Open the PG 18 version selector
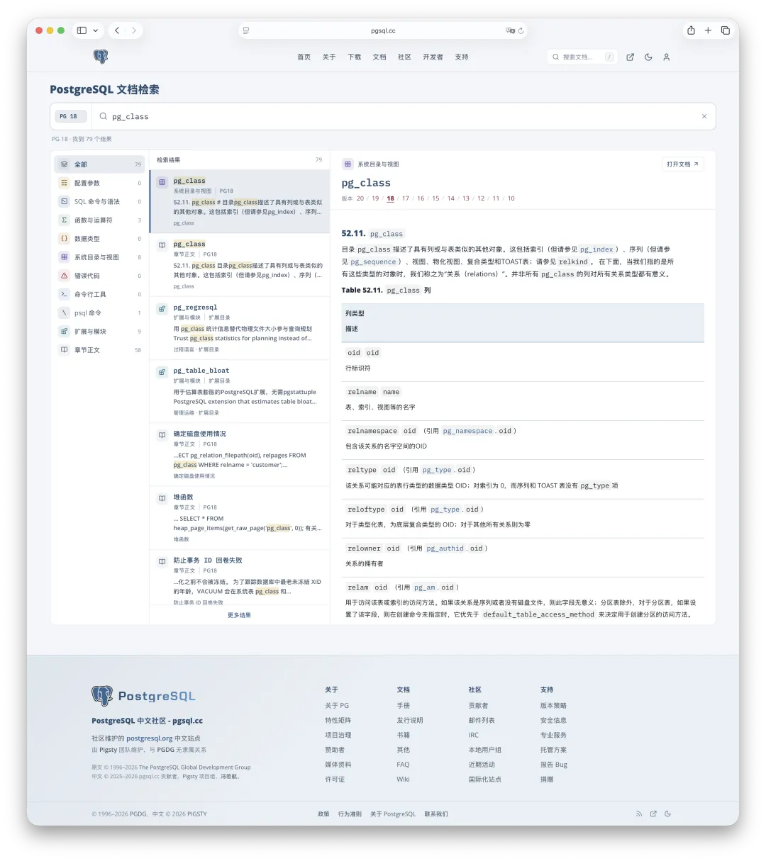This screenshot has height=861, width=766. (70, 116)
